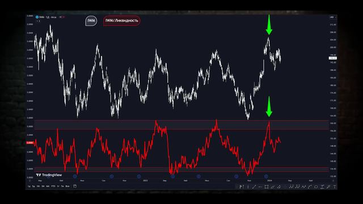The image size is (363, 204).
Task: Select the horizontal line drawing tool
Action: [x=260, y=186]
